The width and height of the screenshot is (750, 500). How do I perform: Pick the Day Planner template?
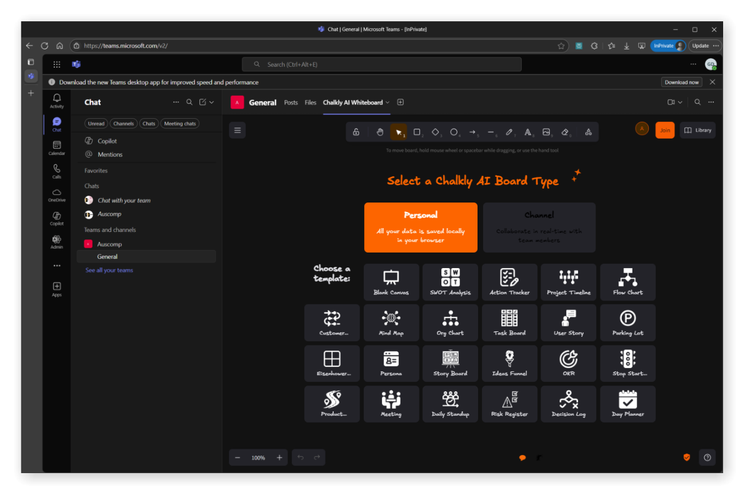click(628, 404)
